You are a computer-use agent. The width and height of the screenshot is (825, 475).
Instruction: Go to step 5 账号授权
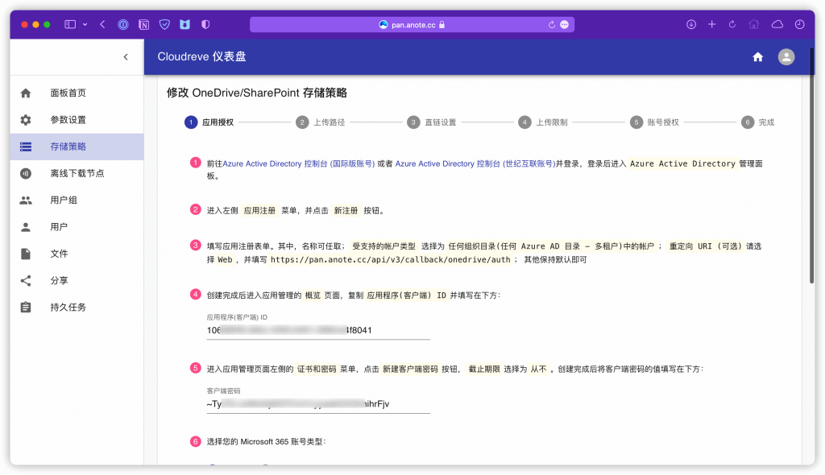click(653, 122)
